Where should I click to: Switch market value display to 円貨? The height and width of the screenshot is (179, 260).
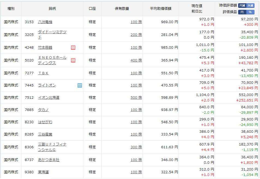[x=242, y=5]
